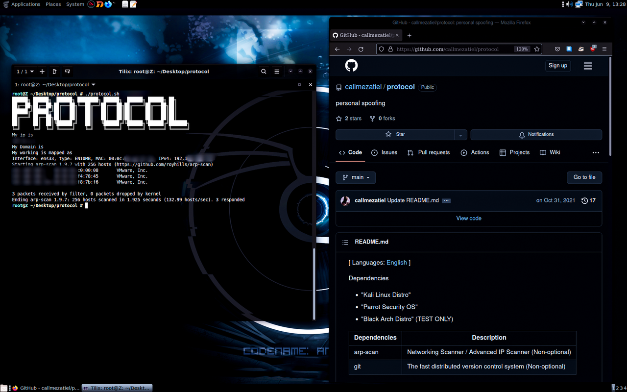Image resolution: width=627 pixels, height=392 pixels.
Task: Go forward in Firefox
Action: (x=349, y=49)
